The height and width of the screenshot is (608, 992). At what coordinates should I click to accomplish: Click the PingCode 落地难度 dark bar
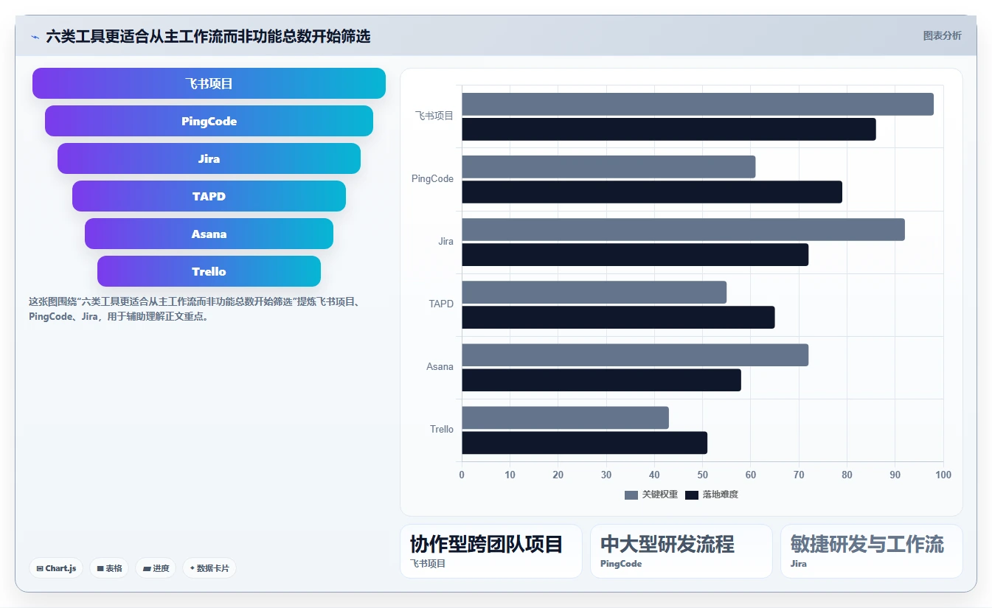pyautogui.click(x=652, y=192)
